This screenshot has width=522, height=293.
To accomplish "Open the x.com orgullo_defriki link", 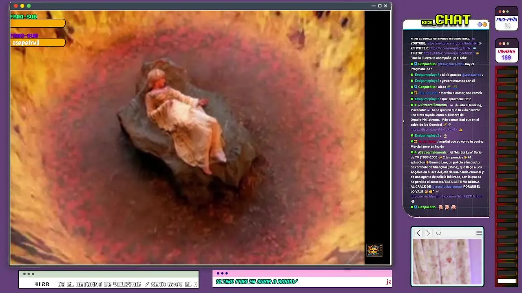I will click(x=450, y=48).
